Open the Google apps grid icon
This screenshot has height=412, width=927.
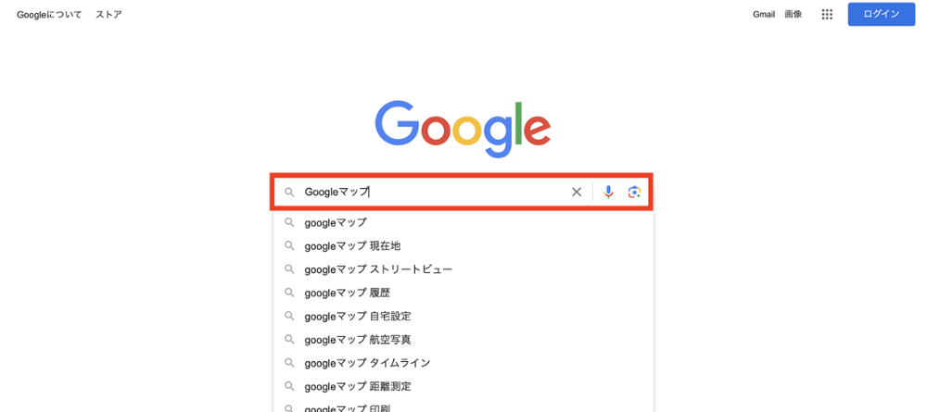coord(827,15)
